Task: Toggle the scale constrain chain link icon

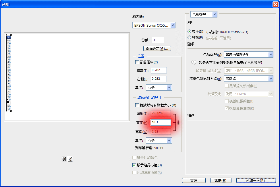Action: [x=178, y=122]
